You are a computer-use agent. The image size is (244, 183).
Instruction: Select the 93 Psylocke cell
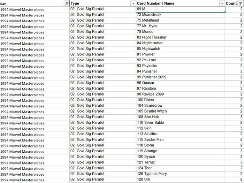click(181, 66)
